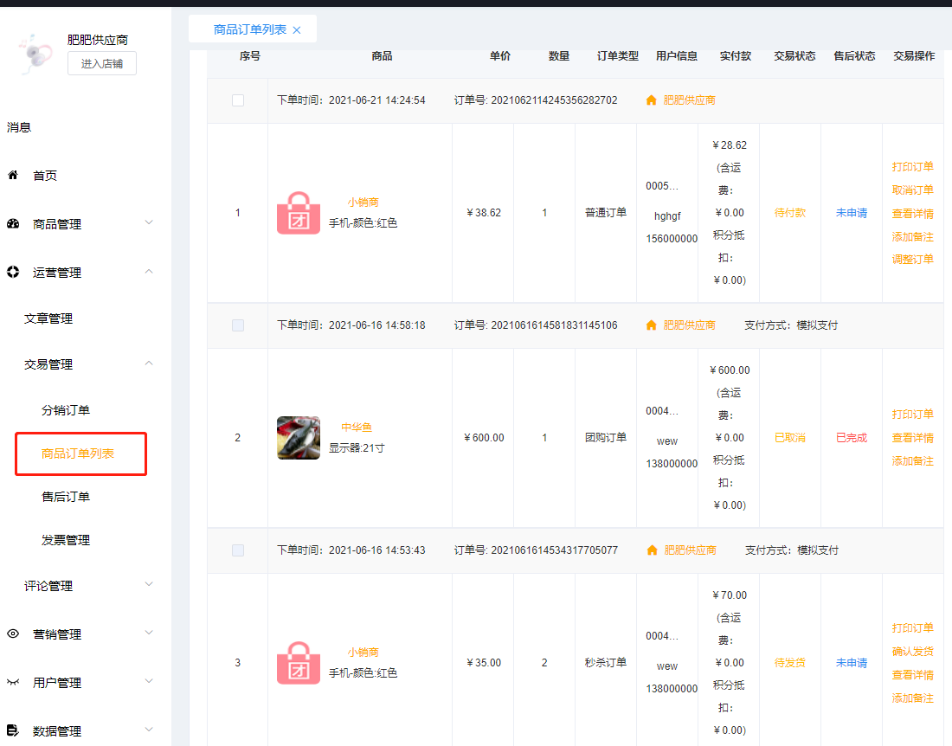Click the eye icon beside 营销管理
This screenshot has height=746, width=952.
(13, 634)
